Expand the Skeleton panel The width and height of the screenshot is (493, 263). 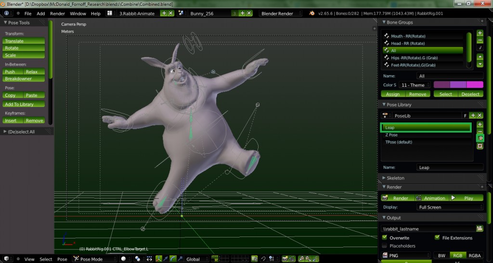pos(384,178)
